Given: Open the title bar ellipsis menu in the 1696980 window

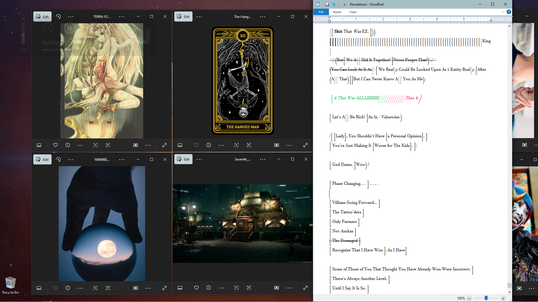Looking at the screenshot, I should pyautogui.click(x=122, y=160).
